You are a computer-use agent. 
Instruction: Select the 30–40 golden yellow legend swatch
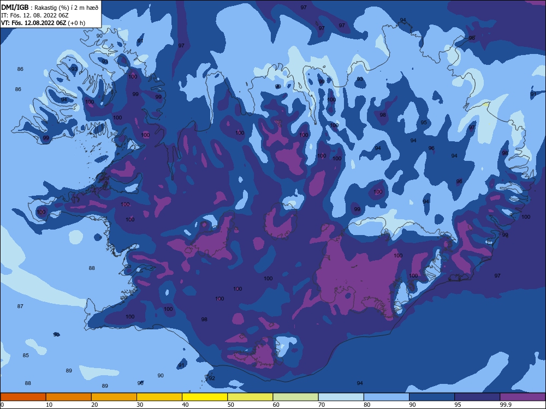[x=159, y=397]
